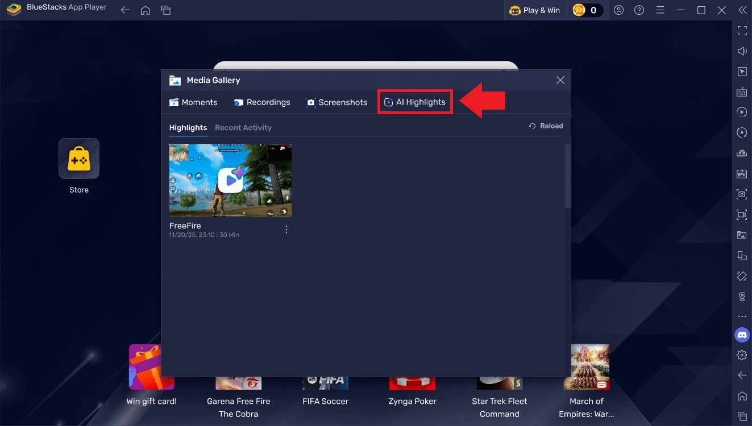Open the account profile icon

coord(619,10)
